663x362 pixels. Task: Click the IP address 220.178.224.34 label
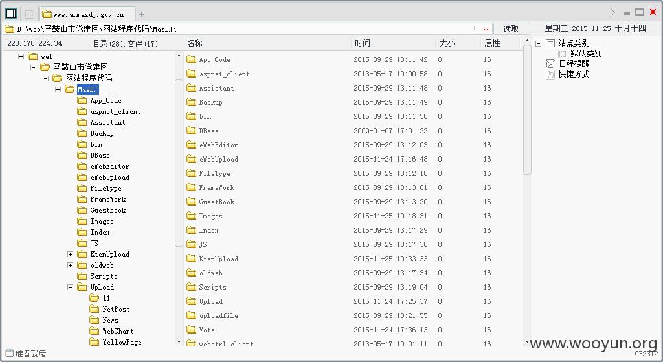point(35,43)
